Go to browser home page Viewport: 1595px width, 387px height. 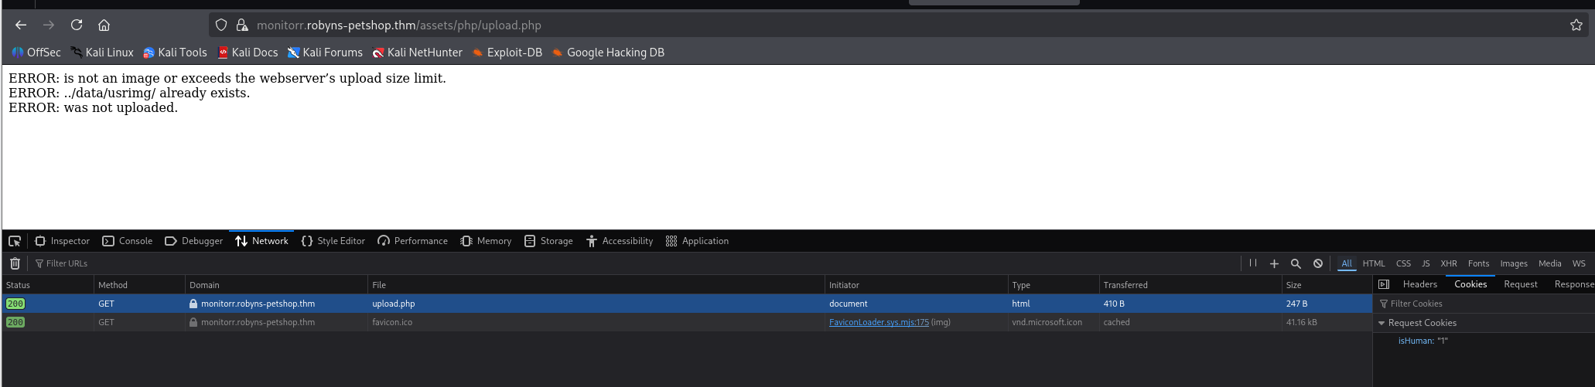104,25
